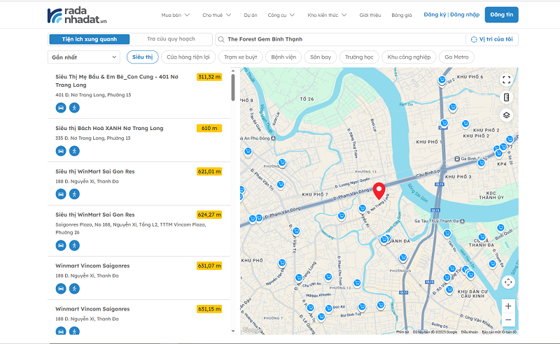The height and width of the screenshot is (344, 560).
Task: Click the 610 m distance badge
Action: 209,128
